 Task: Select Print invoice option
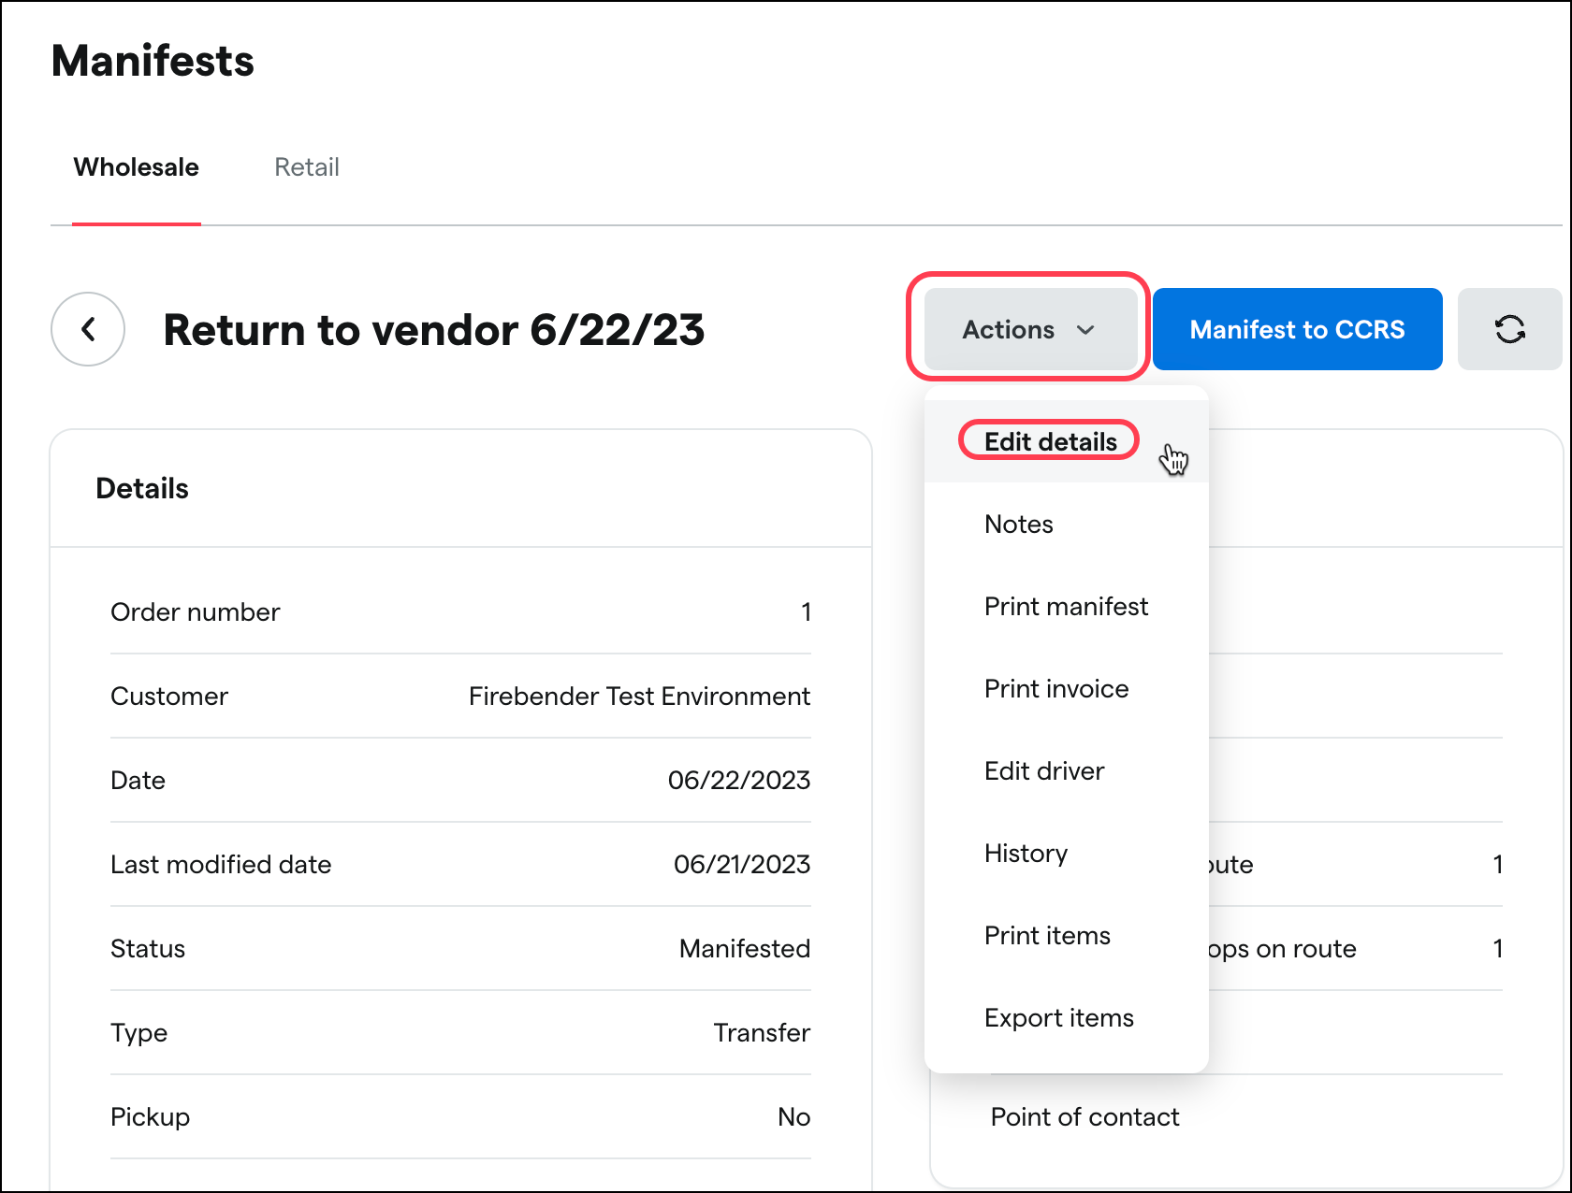pyautogui.click(x=1056, y=689)
